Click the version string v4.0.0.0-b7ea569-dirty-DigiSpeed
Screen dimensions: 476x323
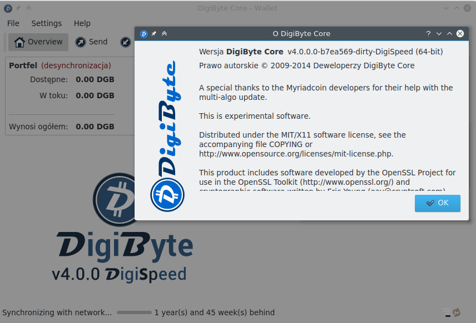tap(350, 52)
